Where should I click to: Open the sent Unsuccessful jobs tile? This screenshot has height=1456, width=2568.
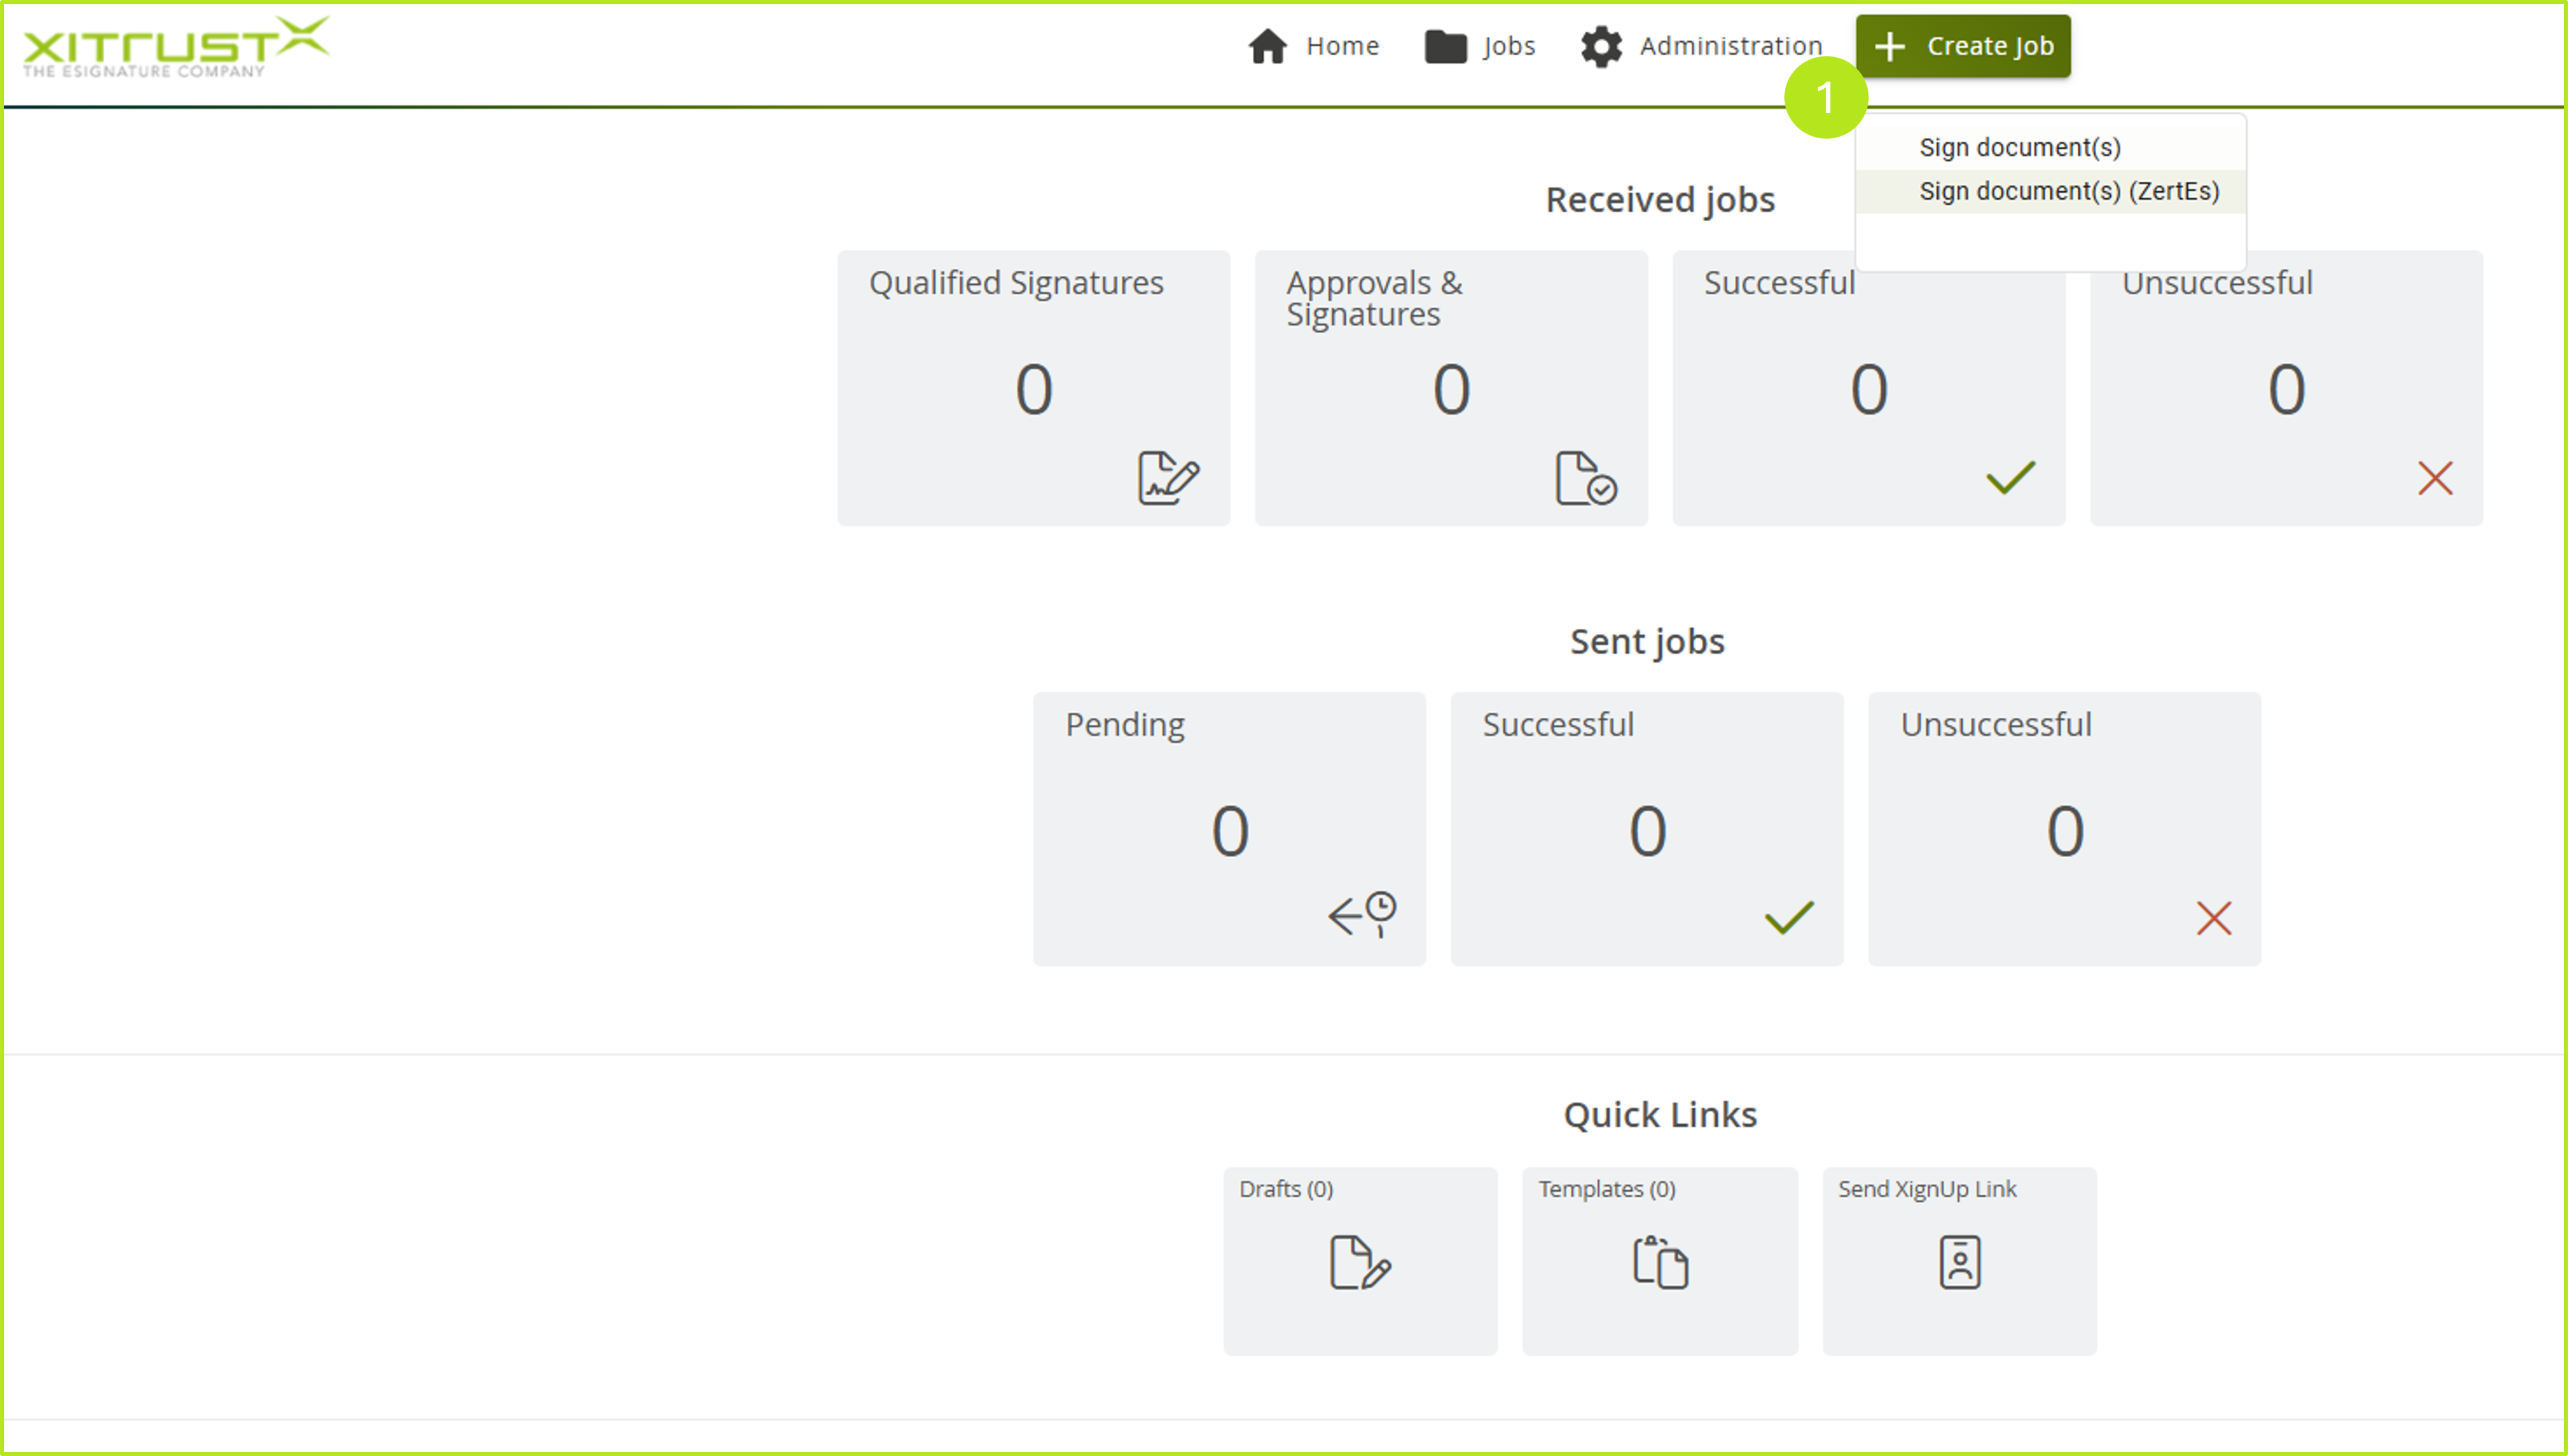click(x=2064, y=828)
